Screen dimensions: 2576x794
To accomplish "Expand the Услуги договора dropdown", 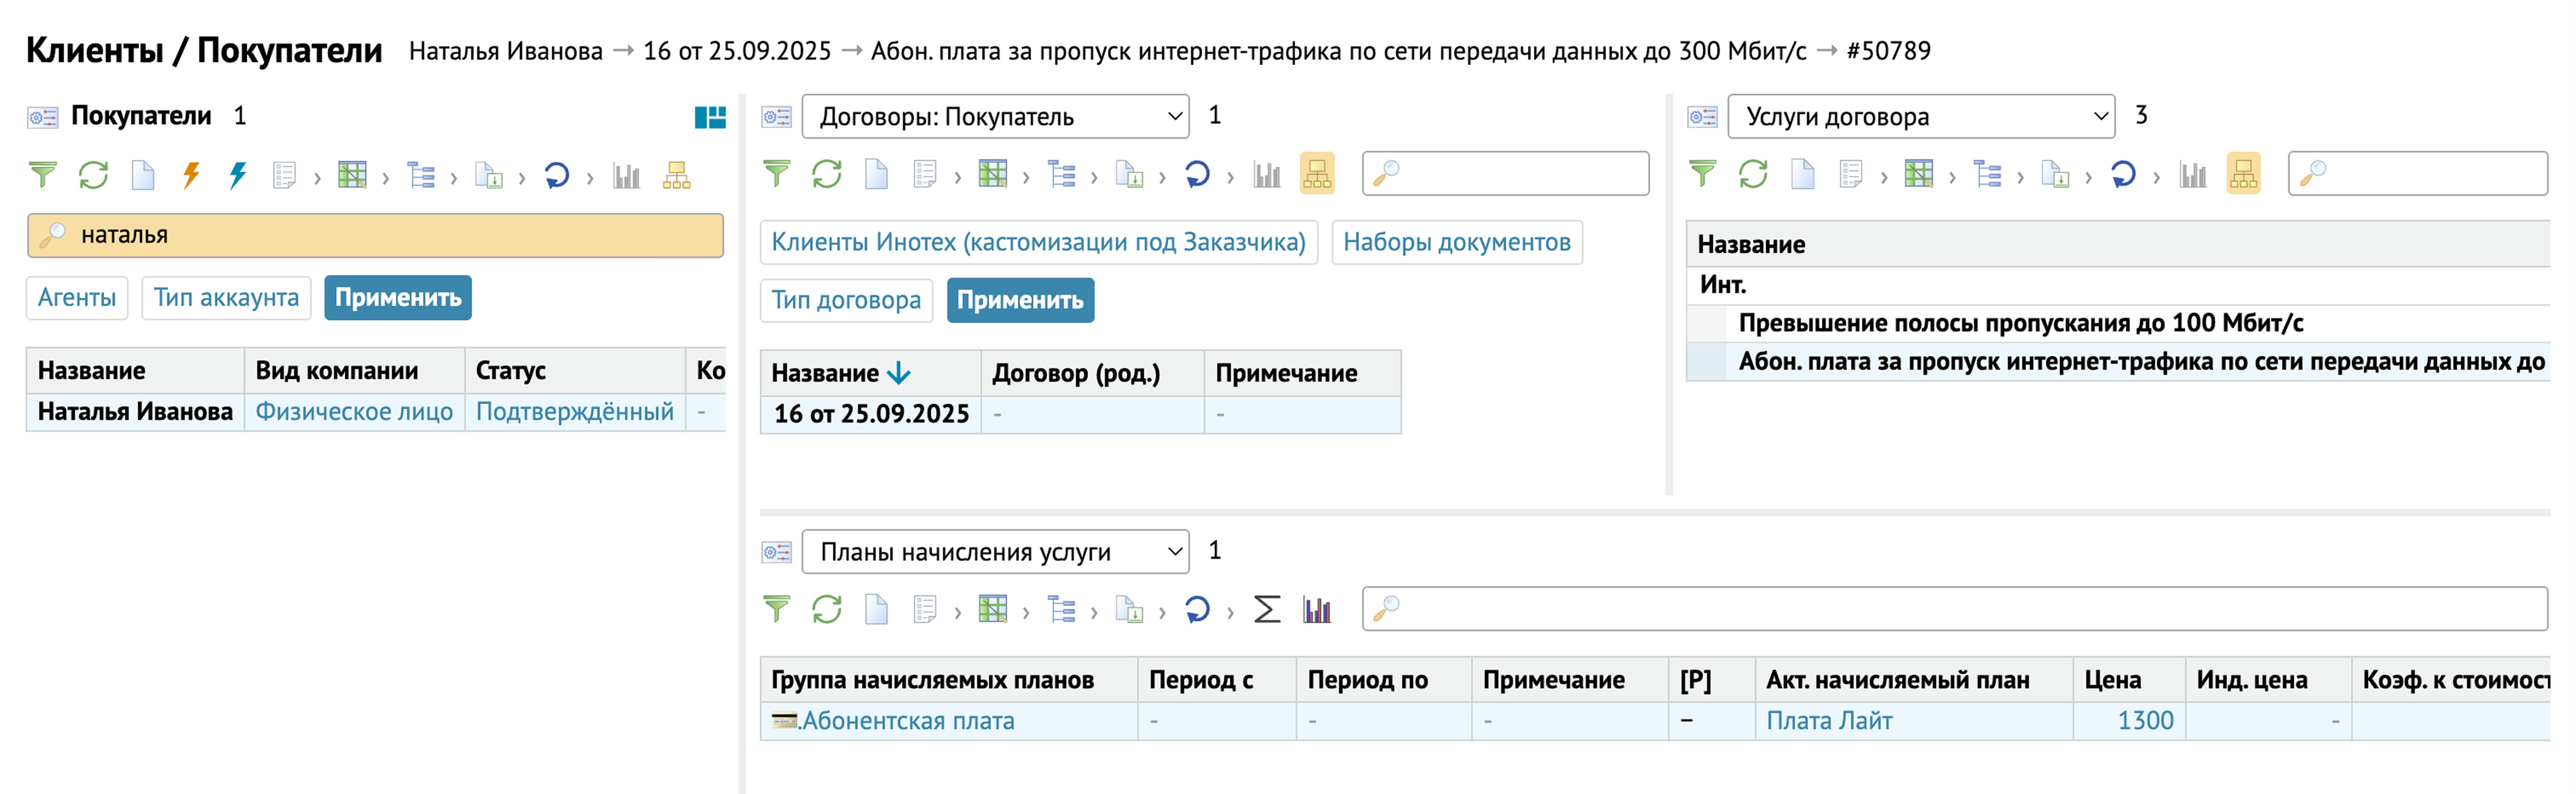I will (x=1921, y=117).
